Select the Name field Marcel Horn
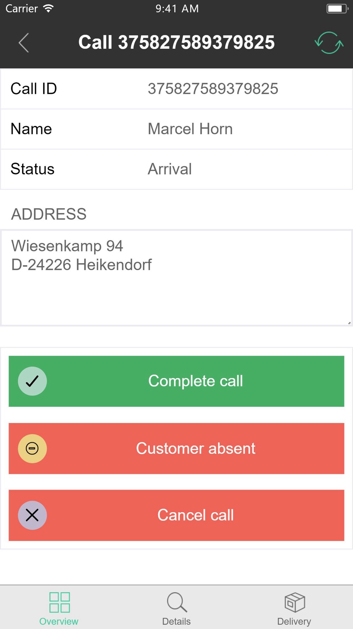Viewport: 353px width, 629px height. 190,129
